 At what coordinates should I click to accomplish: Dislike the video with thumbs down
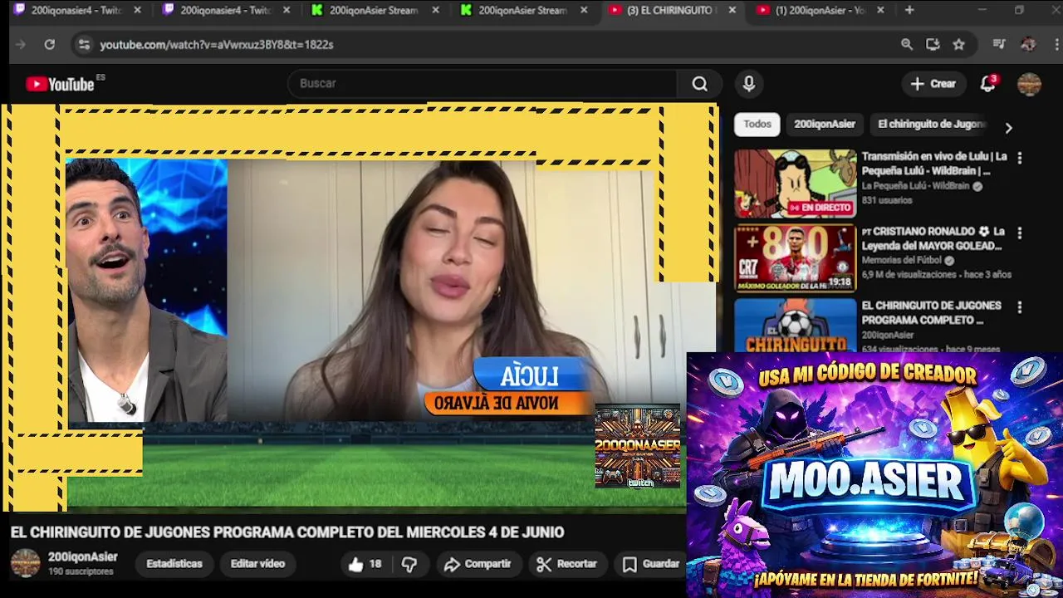[409, 564]
